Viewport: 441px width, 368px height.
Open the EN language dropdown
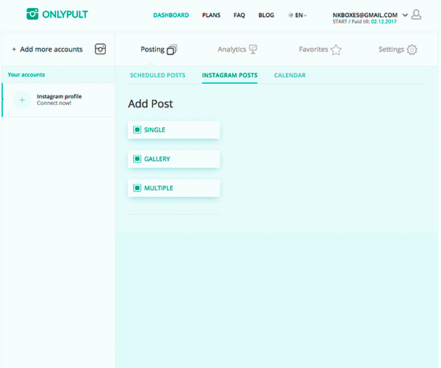pos(298,15)
